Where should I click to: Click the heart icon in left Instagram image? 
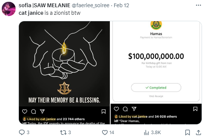(x=25, y=111)
